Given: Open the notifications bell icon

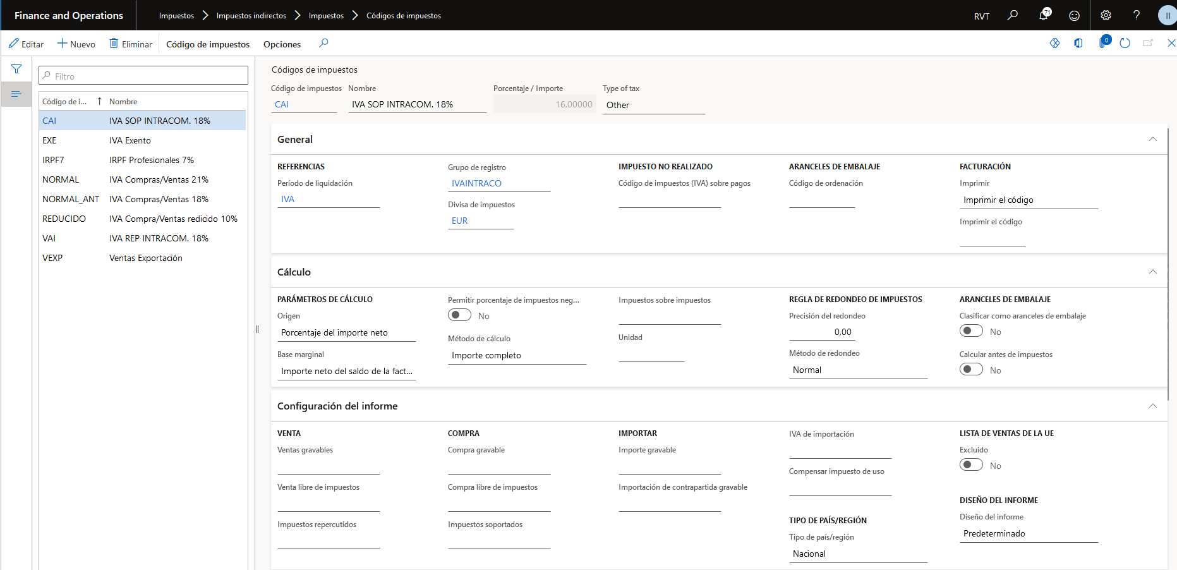Looking at the screenshot, I should pos(1043,15).
